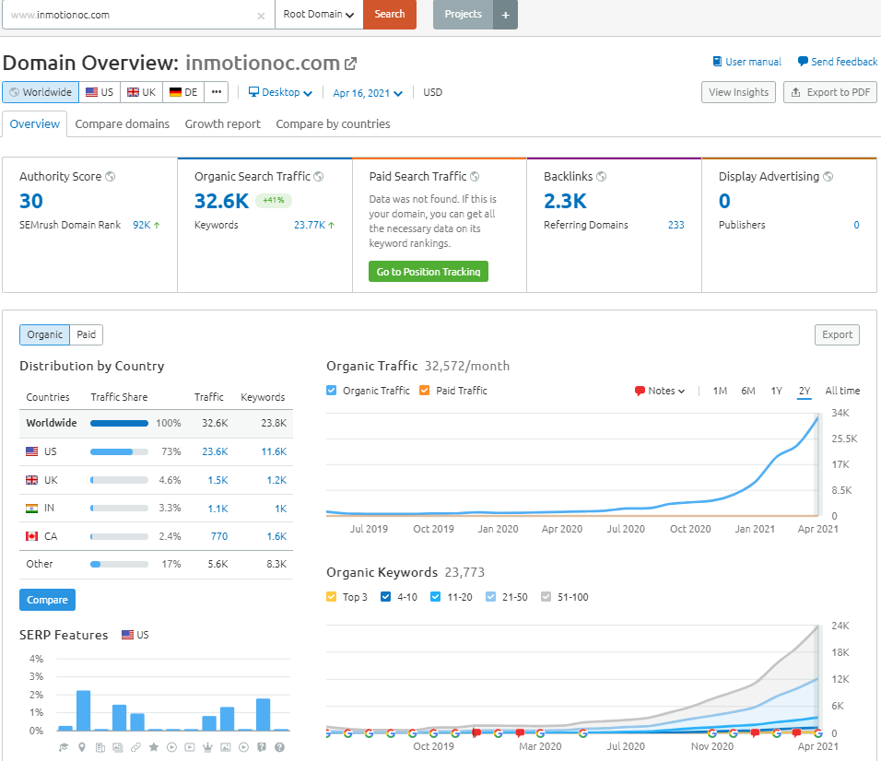Image resolution: width=881 pixels, height=761 pixels.
Task: Click globe icon next to Authority Score
Action: pyautogui.click(x=110, y=176)
